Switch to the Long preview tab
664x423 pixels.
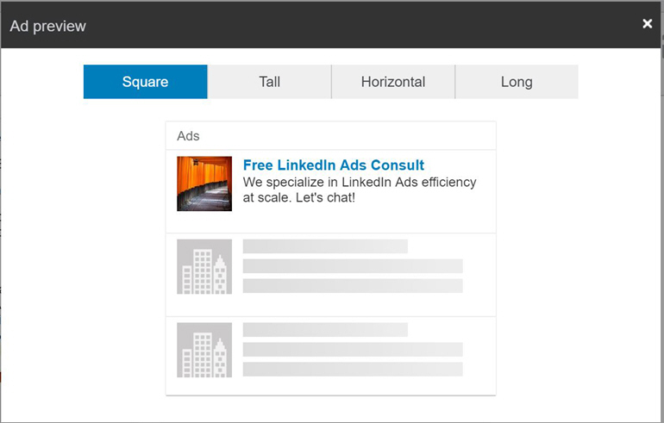tap(517, 82)
